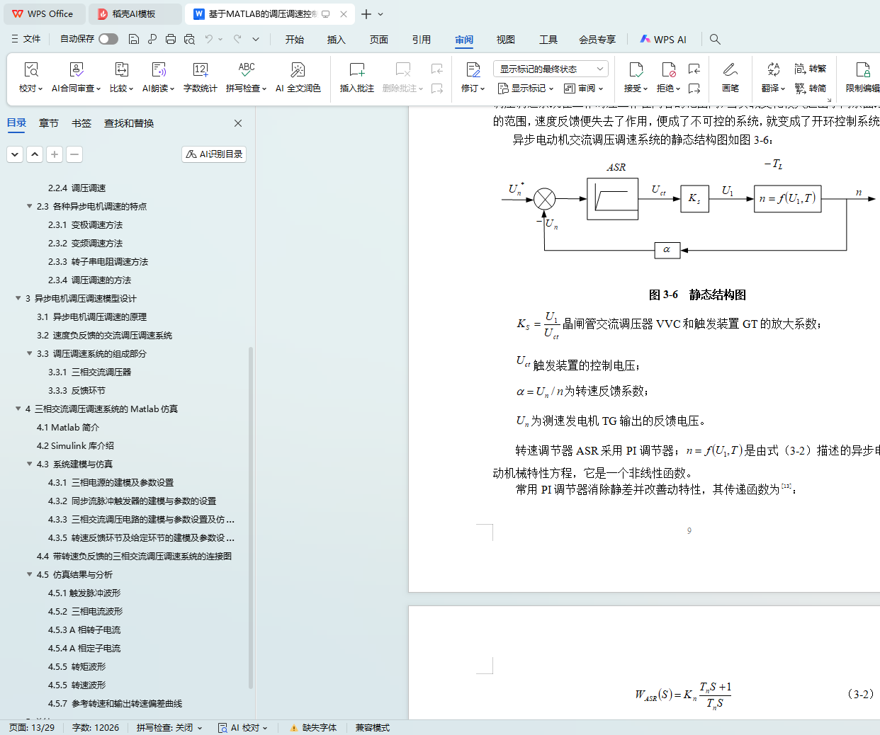880x735 pixels.
Task: Toggle the 自动保存 autosave switch
Action: [108, 39]
